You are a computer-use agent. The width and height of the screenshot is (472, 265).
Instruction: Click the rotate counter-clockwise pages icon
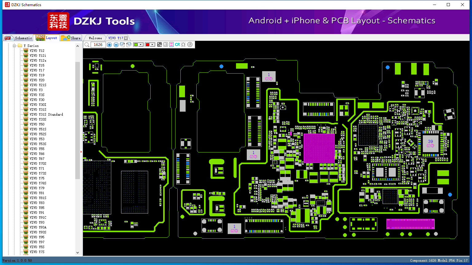(x=129, y=45)
